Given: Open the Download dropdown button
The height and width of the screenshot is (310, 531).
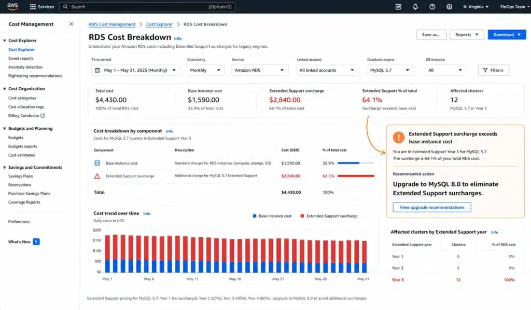Looking at the screenshot, I should (x=507, y=35).
